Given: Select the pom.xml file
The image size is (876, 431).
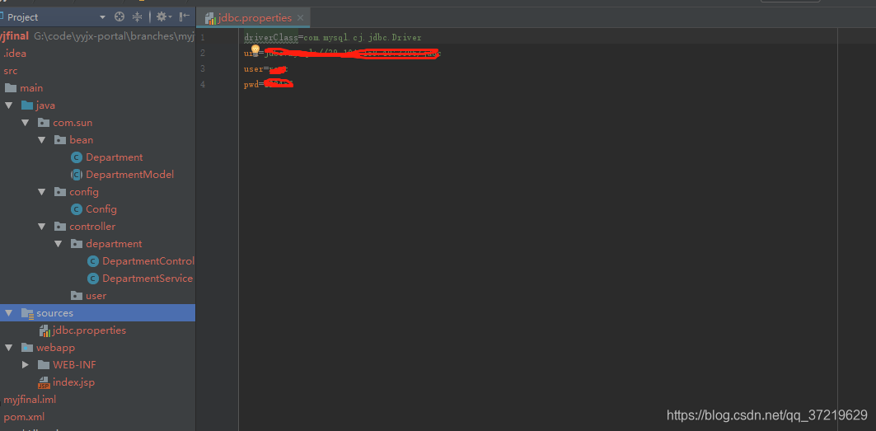Looking at the screenshot, I should click(24, 417).
